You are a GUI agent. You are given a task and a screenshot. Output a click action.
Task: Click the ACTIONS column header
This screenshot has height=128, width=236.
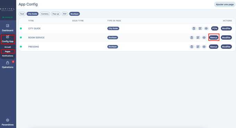[227, 21]
